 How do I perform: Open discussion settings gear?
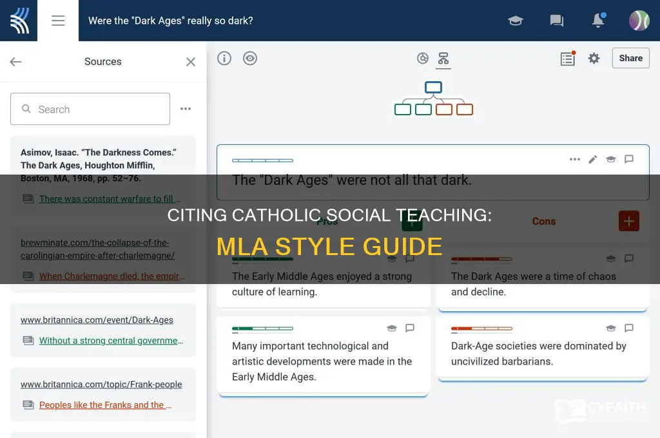594,58
